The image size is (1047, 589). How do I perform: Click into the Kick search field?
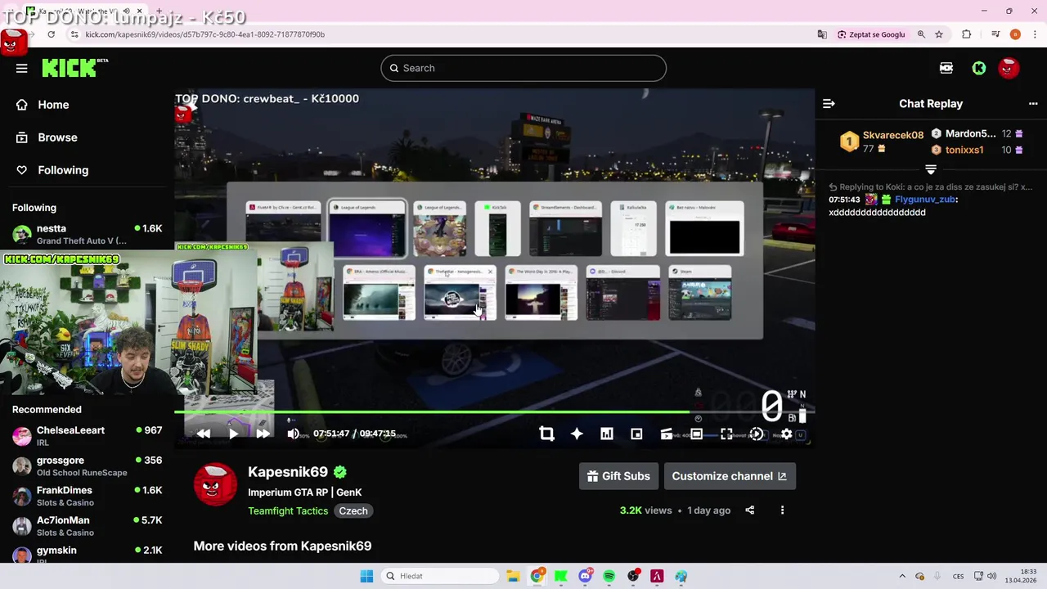click(x=523, y=68)
